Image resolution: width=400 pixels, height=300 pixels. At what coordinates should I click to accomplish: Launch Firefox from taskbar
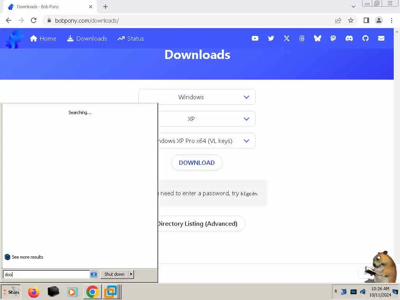[34, 292]
